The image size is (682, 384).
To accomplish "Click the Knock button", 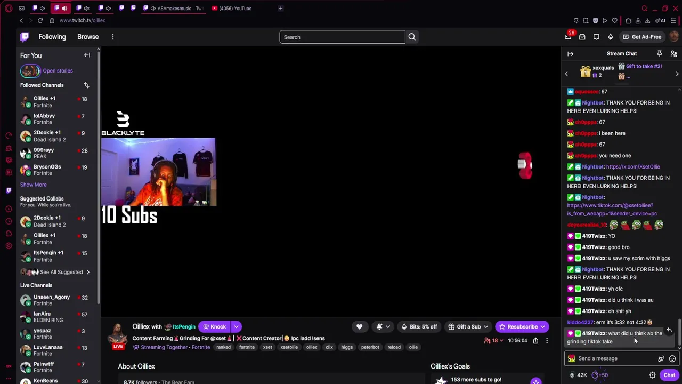I will point(214,326).
